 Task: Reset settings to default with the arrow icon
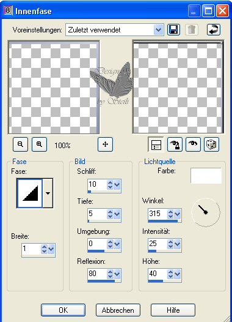[214, 30]
